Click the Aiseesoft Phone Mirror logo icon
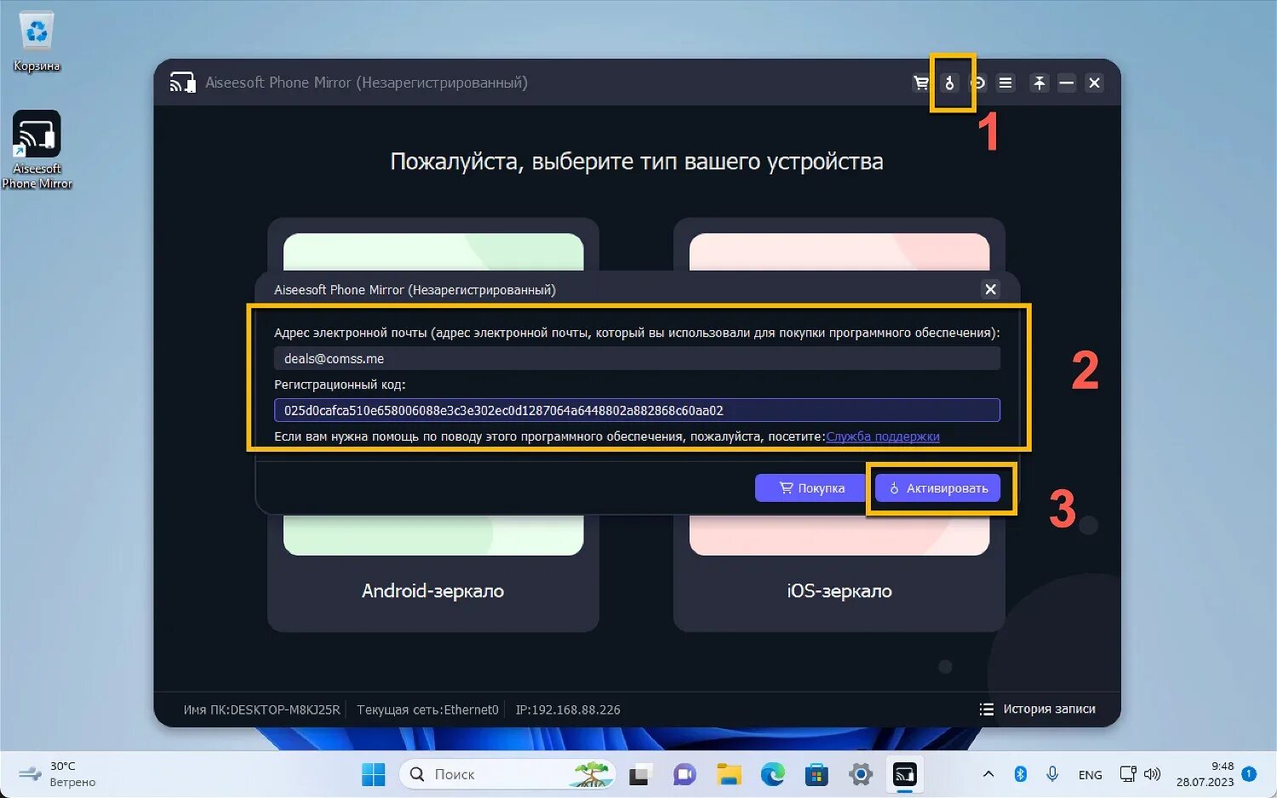This screenshot has width=1277, height=798. (x=182, y=83)
